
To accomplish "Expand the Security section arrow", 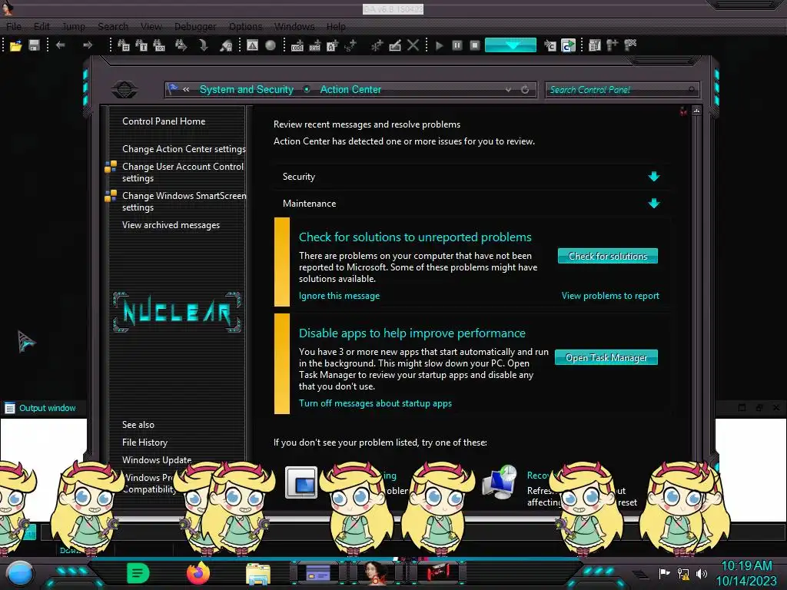I will coord(653,177).
